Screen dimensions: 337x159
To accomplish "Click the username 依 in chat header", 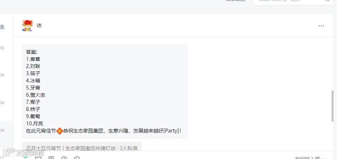I will [39, 25].
